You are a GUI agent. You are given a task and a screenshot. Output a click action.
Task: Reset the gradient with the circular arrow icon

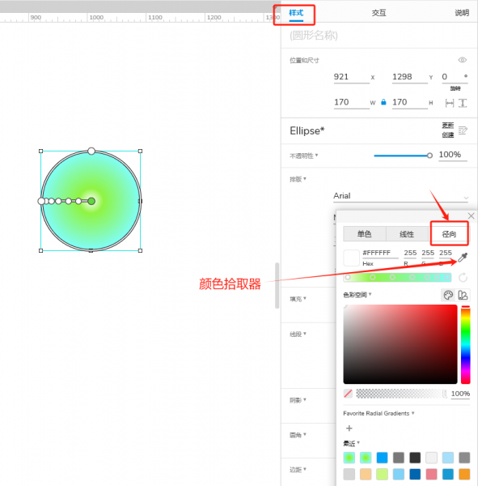(x=463, y=277)
